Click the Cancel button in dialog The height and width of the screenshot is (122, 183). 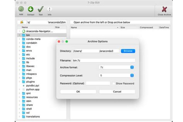(117, 92)
